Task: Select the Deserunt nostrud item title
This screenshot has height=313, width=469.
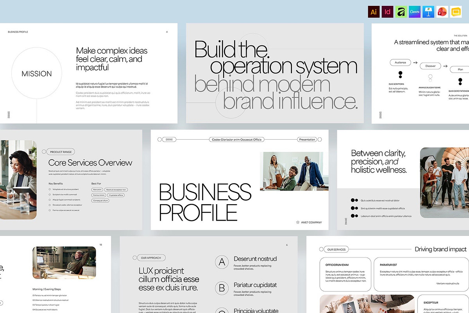Action: (255, 259)
